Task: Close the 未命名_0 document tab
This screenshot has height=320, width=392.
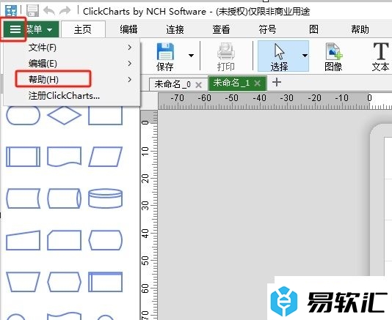Action: point(199,85)
